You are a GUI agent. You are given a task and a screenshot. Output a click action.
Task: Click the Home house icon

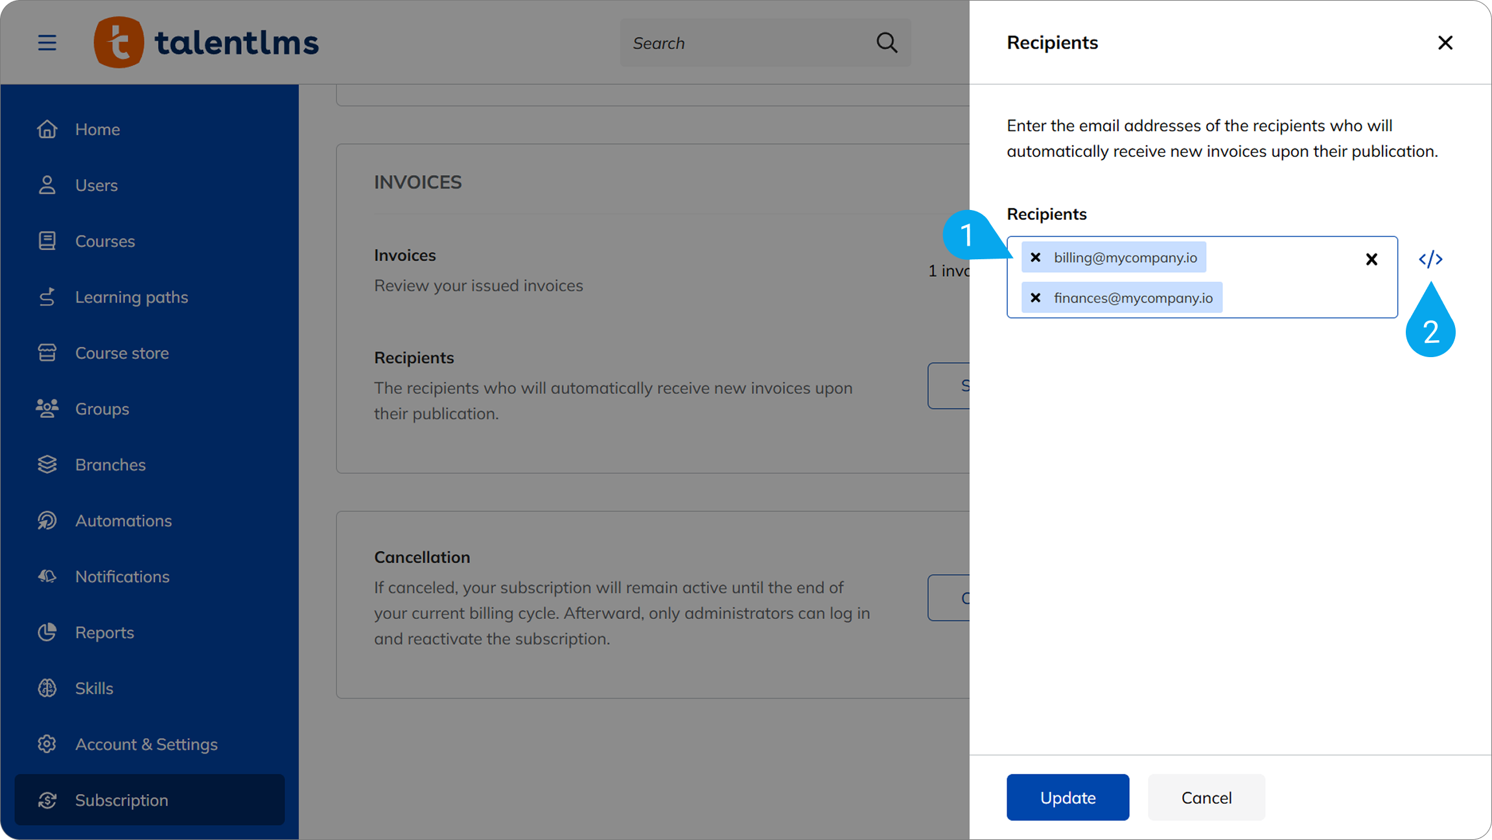[47, 129]
